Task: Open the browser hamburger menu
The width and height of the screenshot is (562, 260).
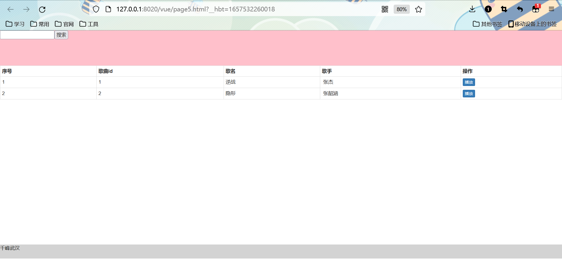Action: [x=551, y=9]
